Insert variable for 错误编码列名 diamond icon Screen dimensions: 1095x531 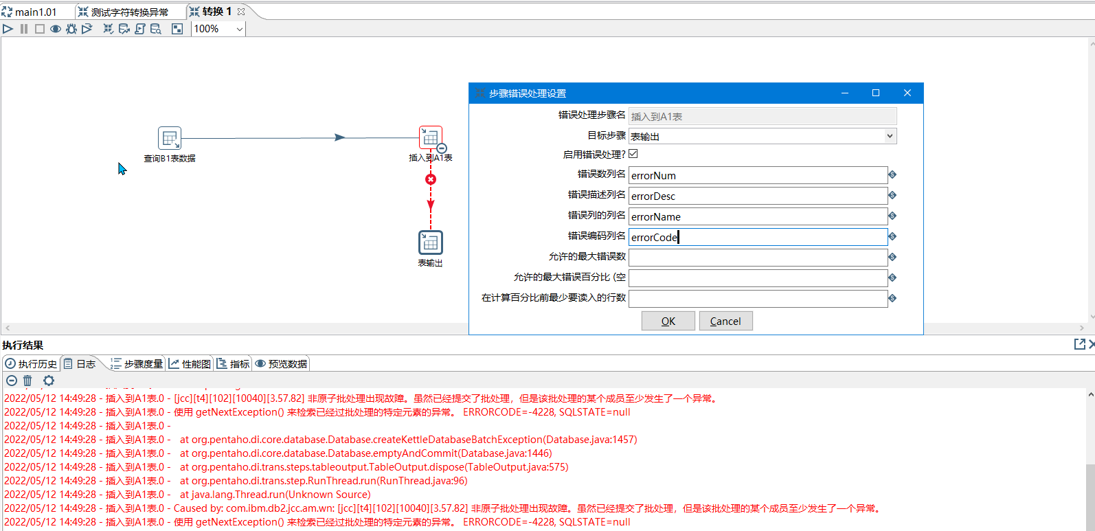point(892,236)
